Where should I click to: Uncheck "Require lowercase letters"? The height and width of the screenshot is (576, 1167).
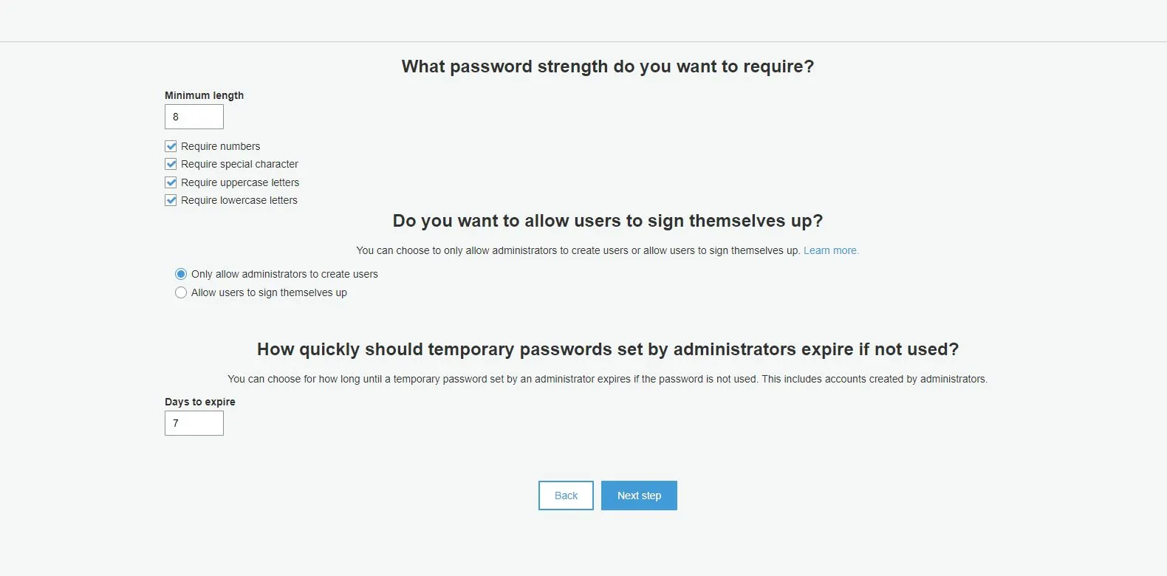171,199
